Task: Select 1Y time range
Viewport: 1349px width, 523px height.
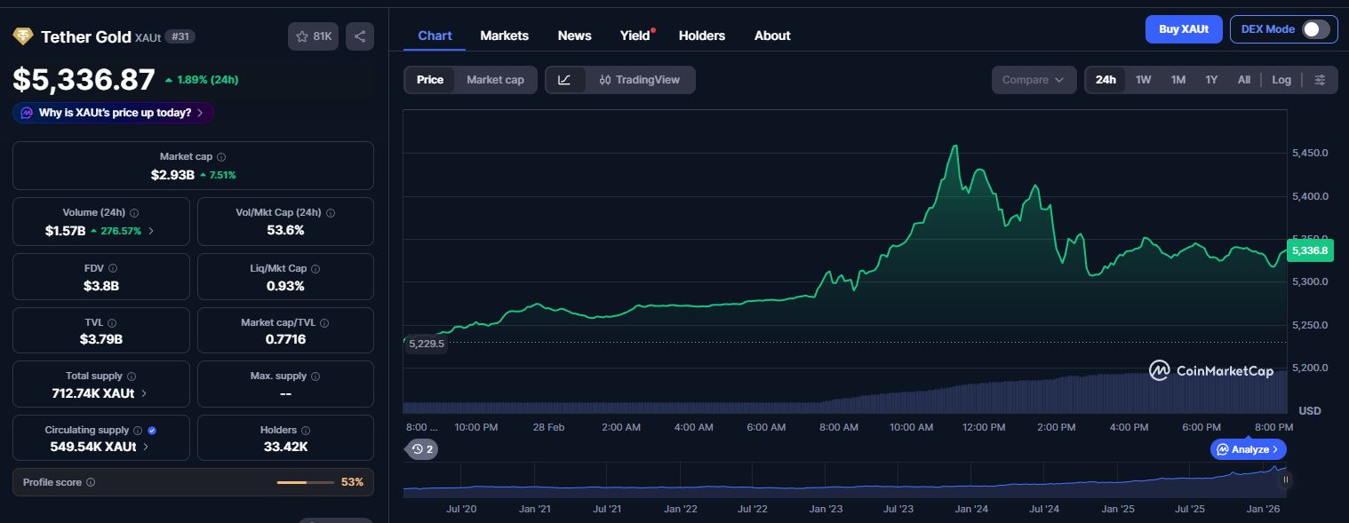Action: coord(1211,80)
